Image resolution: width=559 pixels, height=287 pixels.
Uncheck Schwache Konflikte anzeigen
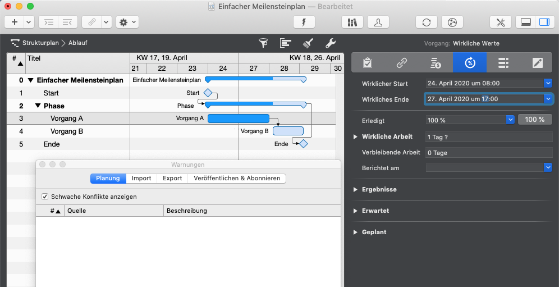pyautogui.click(x=45, y=197)
